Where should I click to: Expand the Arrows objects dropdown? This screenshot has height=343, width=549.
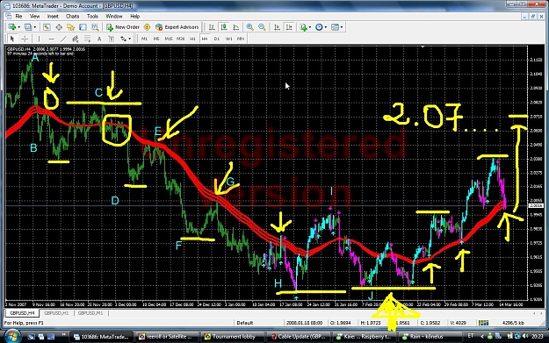click(x=129, y=39)
